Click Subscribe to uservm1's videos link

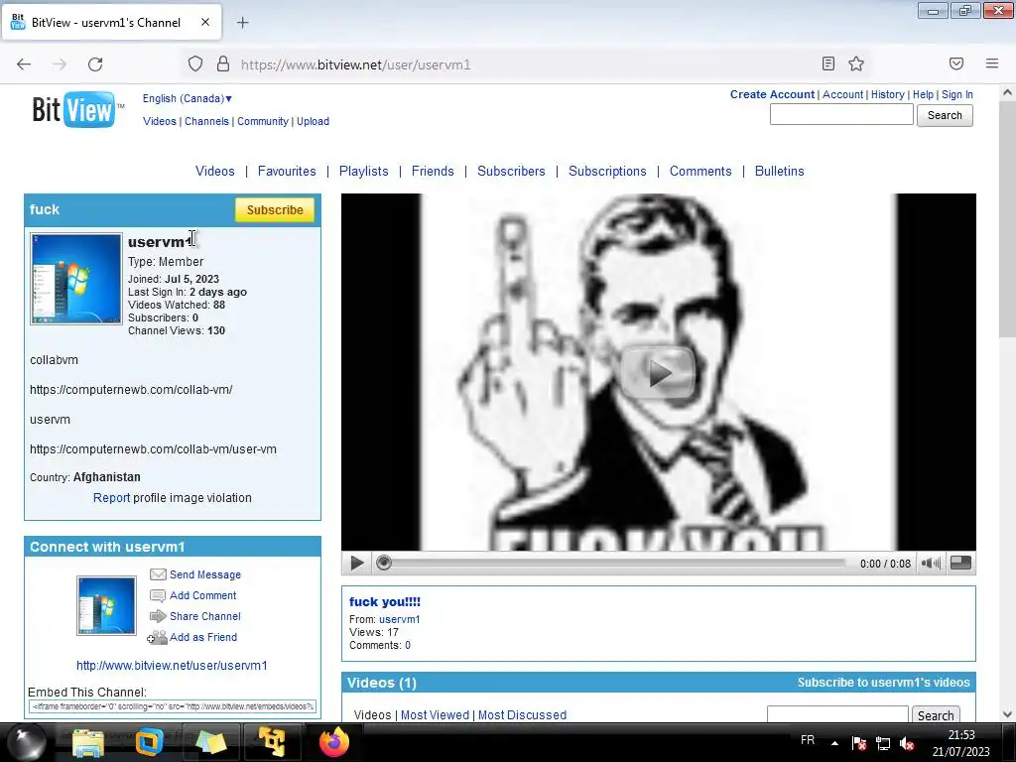[883, 683]
